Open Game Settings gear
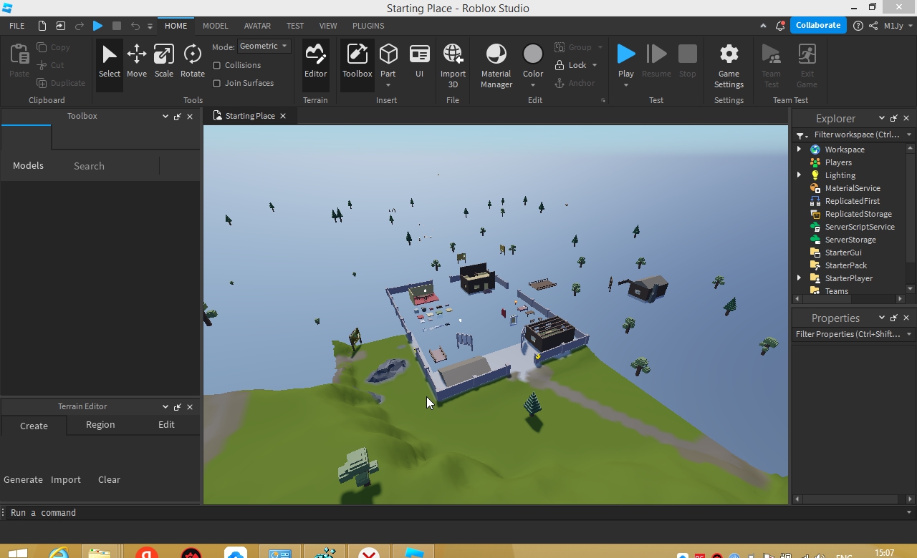 tap(729, 65)
